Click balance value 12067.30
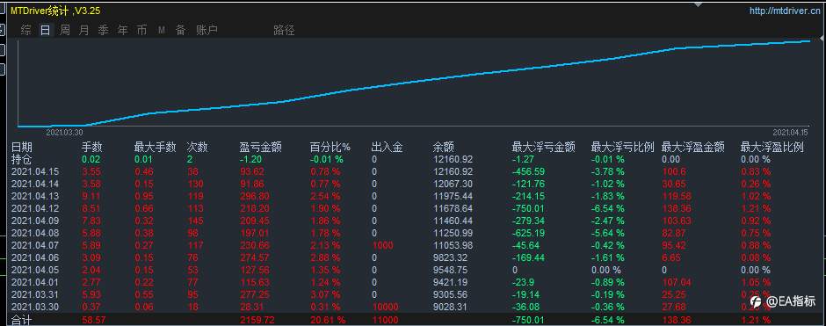 click(x=453, y=184)
